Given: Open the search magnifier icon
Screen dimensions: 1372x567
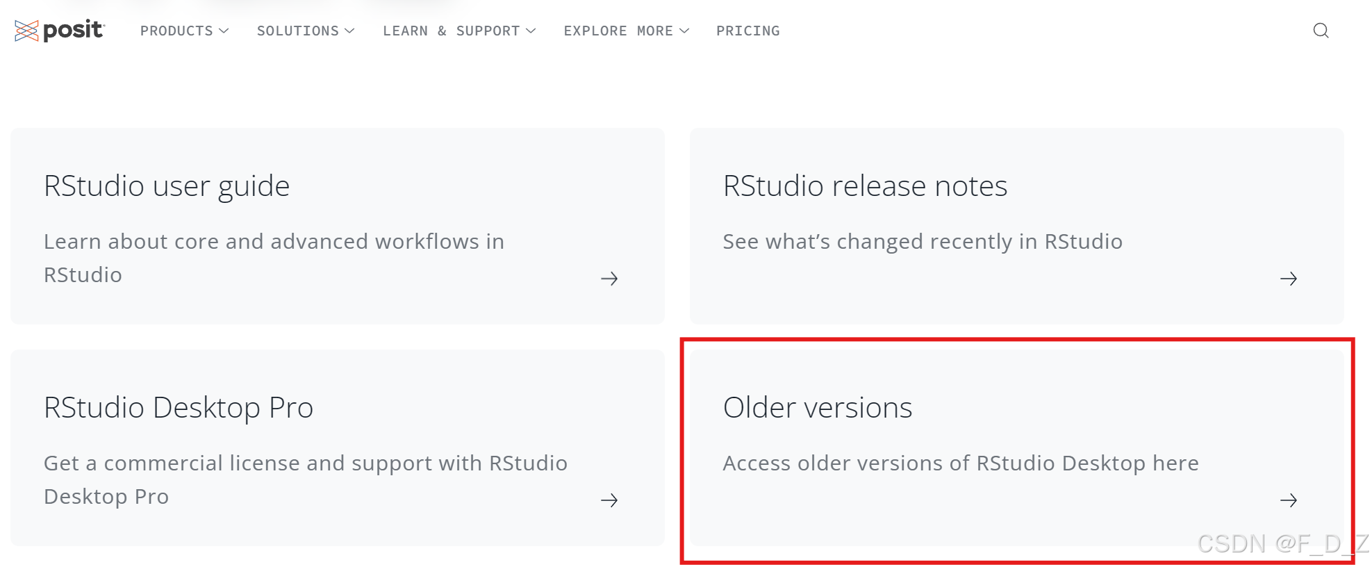Looking at the screenshot, I should tap(1321, 31).
